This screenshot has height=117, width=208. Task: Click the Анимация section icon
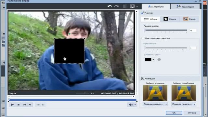tap(142, 79)
